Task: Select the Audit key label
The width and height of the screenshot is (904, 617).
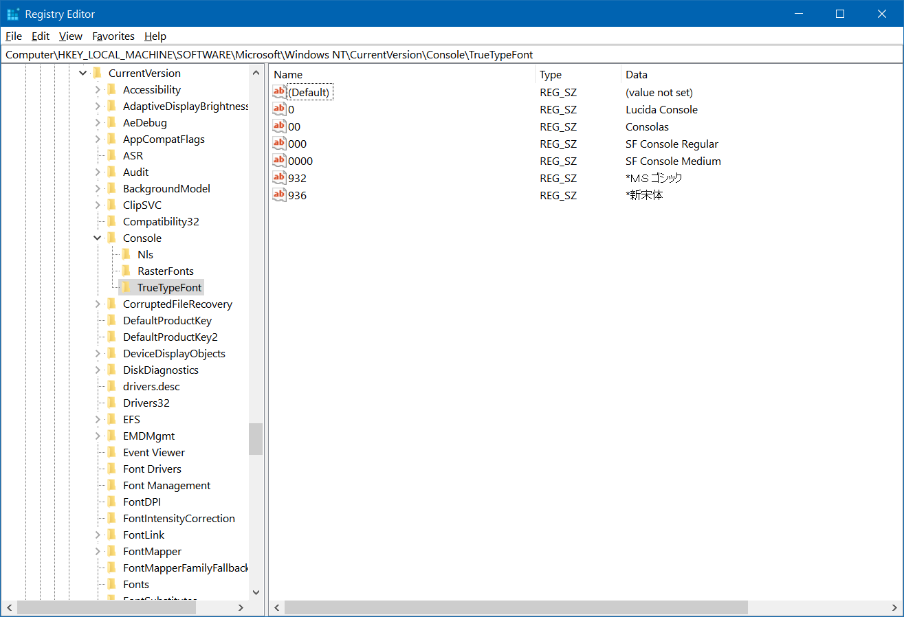Action: tap(135, 172)
